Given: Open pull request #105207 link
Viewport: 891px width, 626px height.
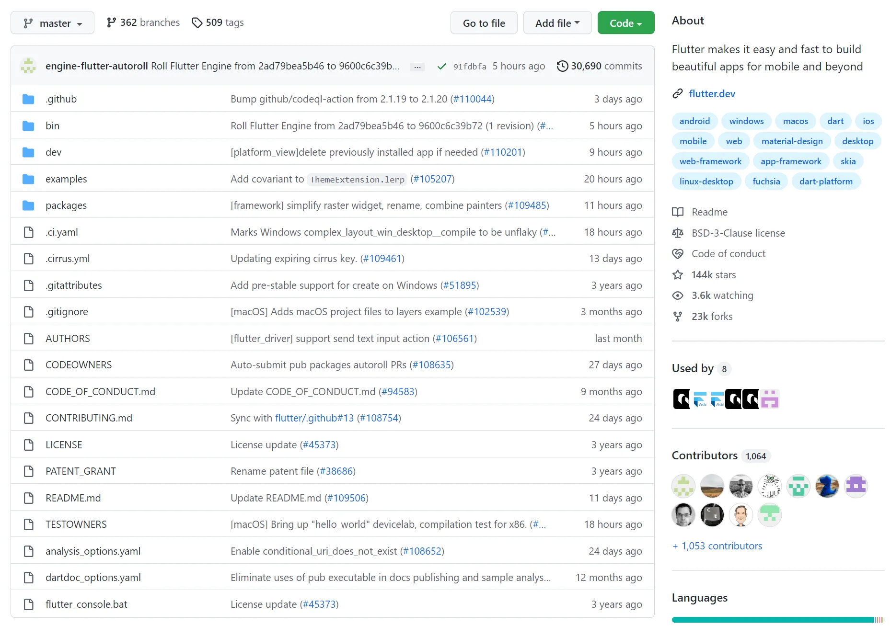Looking at the screenshot, I should point(432,179).
